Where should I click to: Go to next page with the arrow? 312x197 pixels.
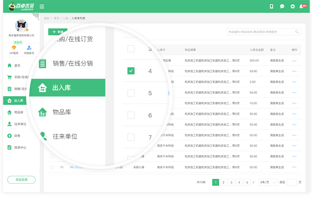[x=253, y=182]
